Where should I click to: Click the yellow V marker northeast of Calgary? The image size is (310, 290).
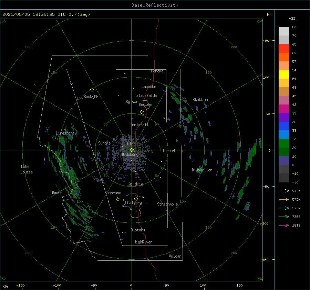coord(143,197)
